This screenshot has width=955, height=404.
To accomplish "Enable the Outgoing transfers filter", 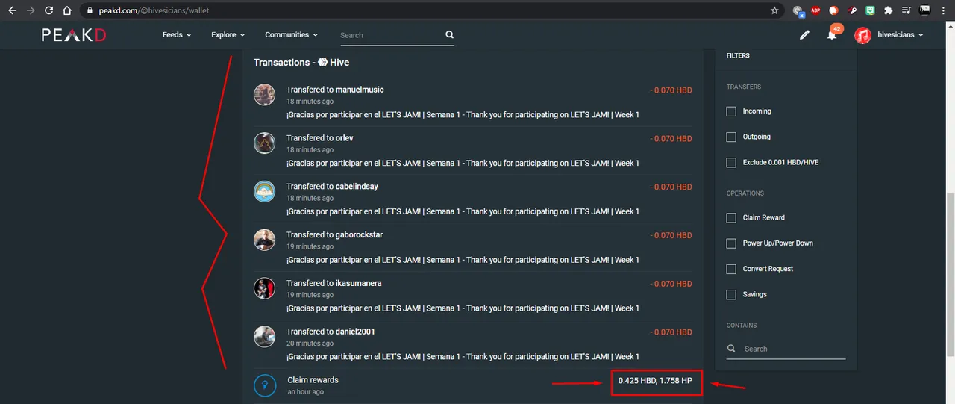I will coord(731,137).
